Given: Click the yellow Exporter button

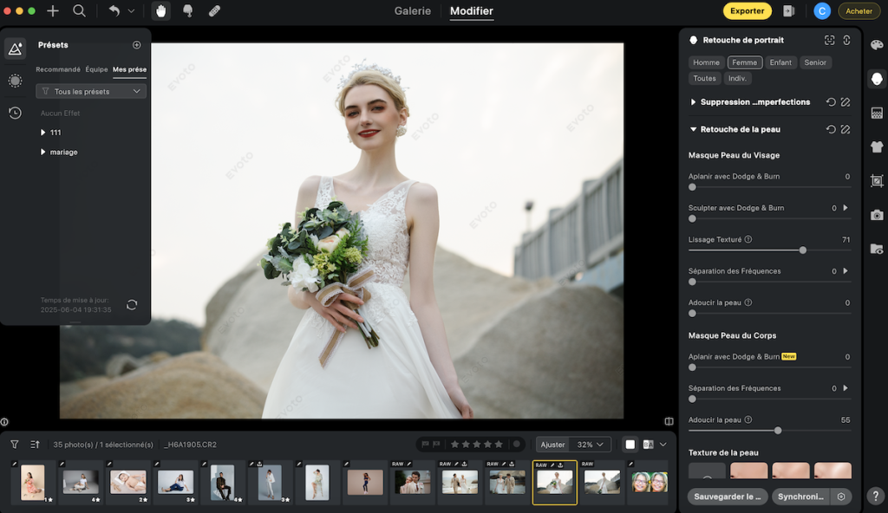Looking at the screenshot, I should [747, 11].
